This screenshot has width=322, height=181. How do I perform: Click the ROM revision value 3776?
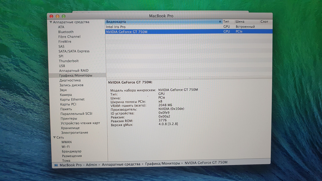point(162,120)
